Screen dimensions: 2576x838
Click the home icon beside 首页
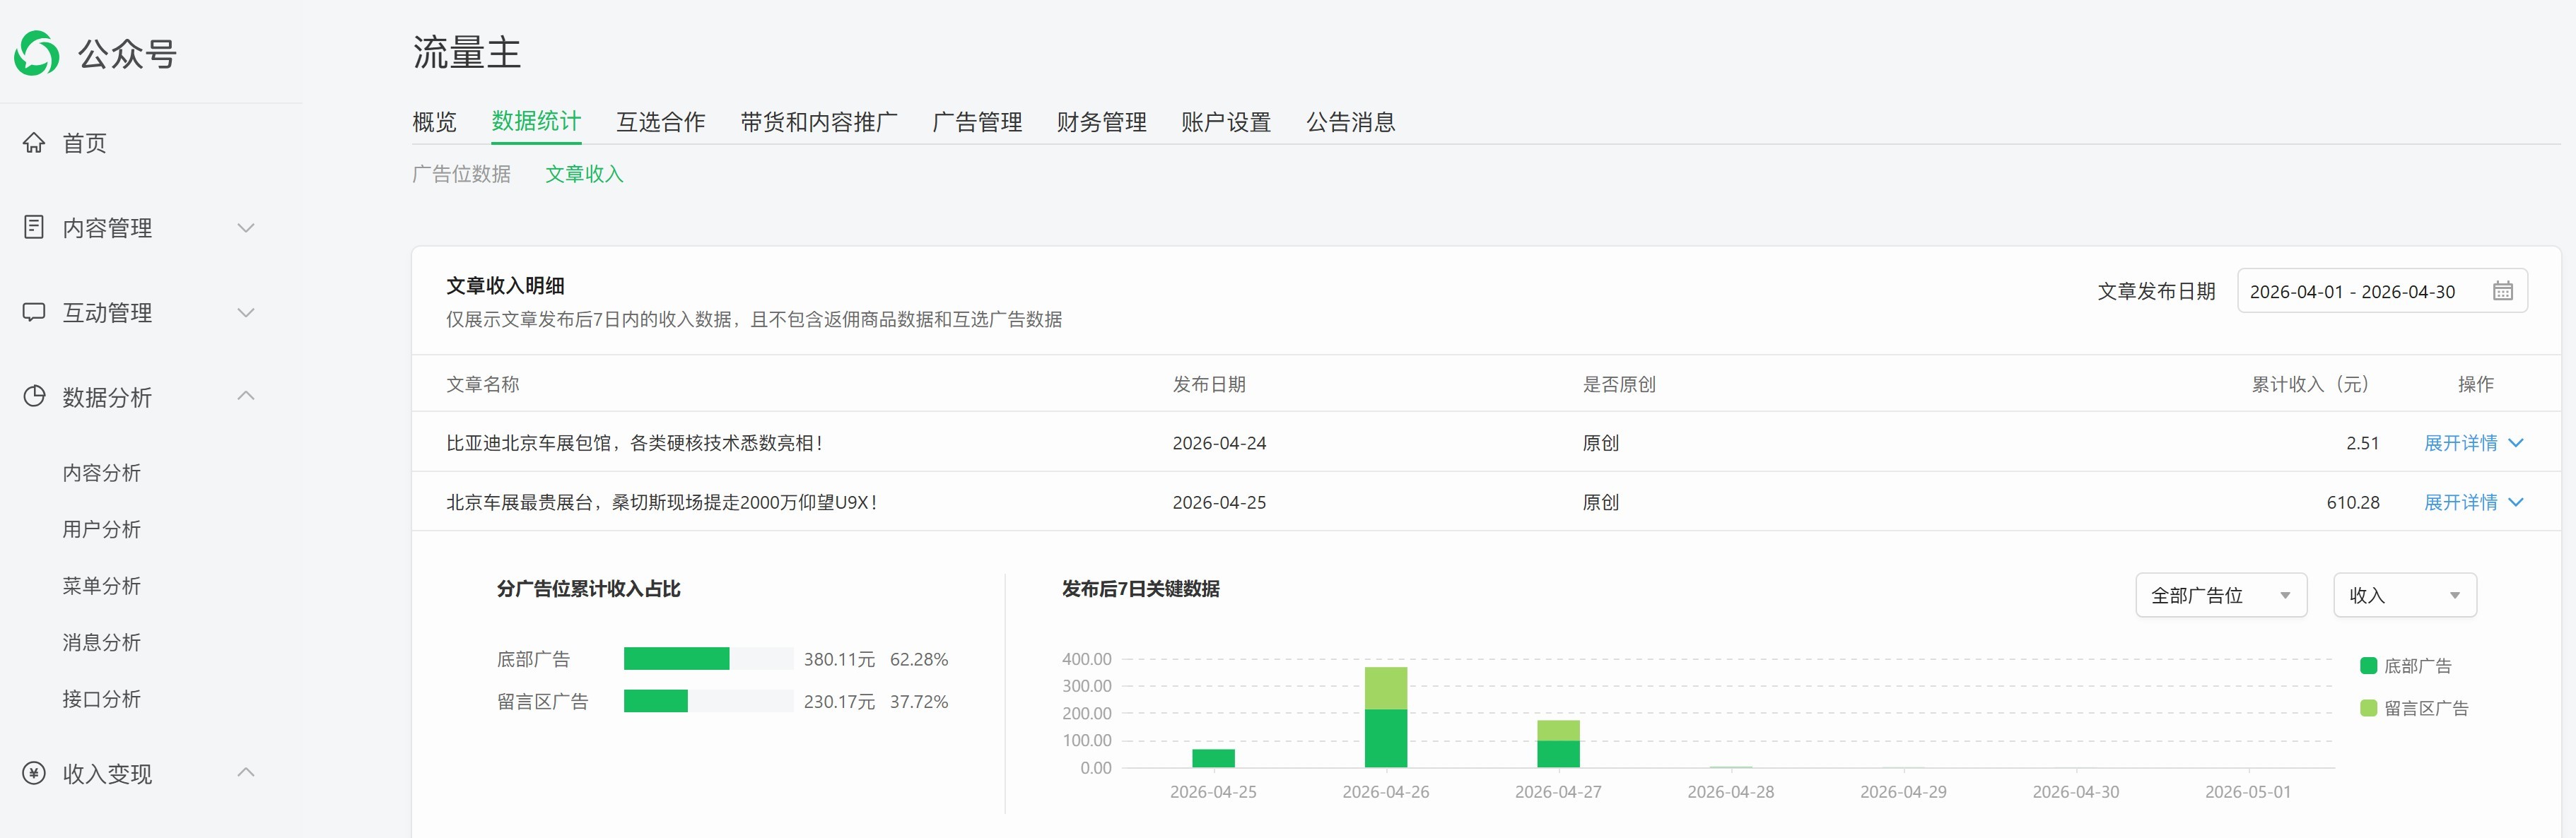(x=34, y=142)
